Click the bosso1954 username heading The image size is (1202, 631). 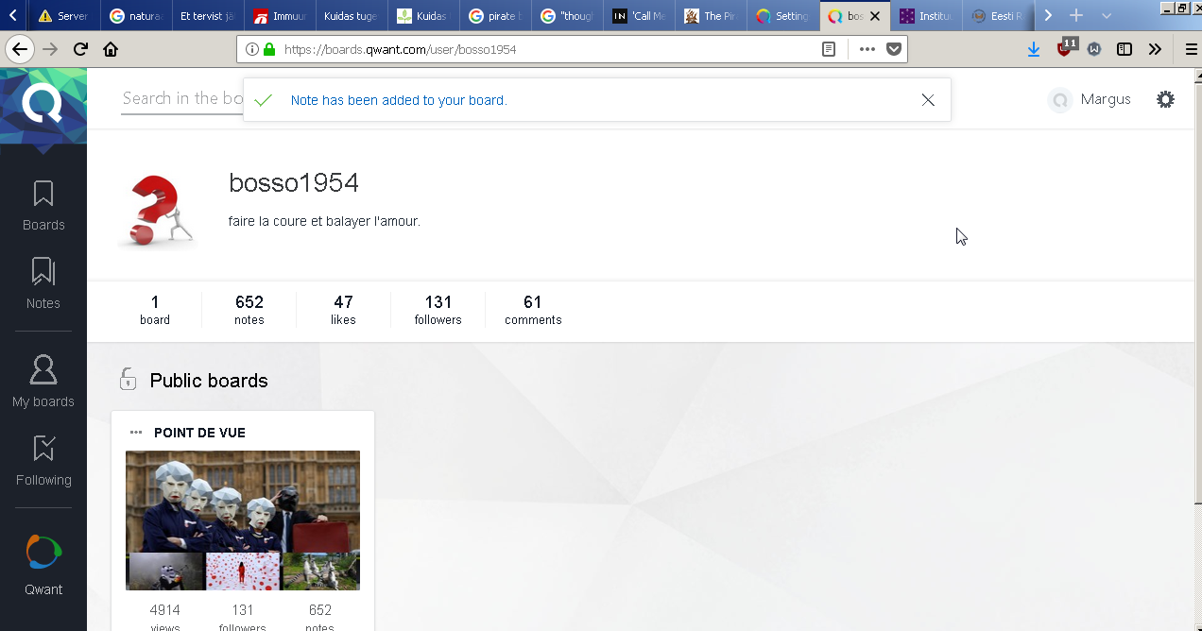click(x=294, y=183)
